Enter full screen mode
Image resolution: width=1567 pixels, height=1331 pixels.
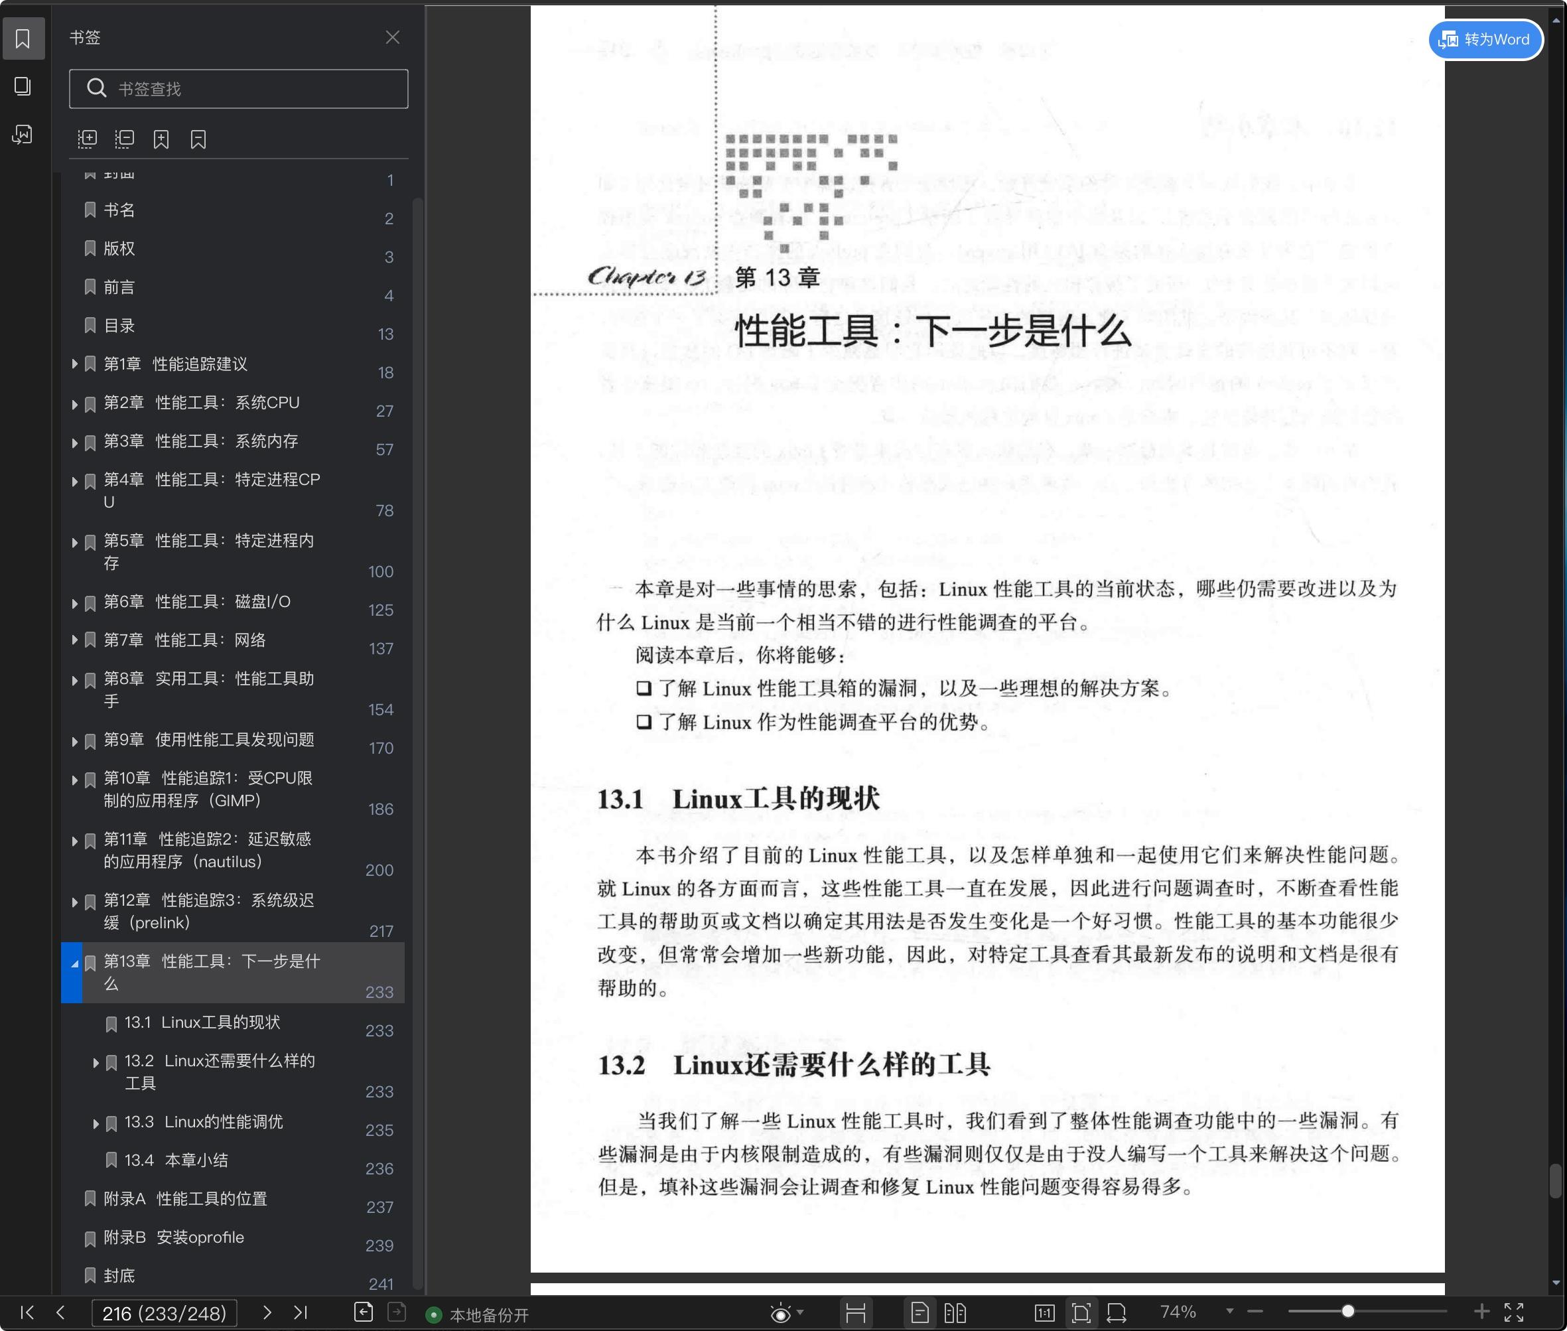(1514, 1312)
